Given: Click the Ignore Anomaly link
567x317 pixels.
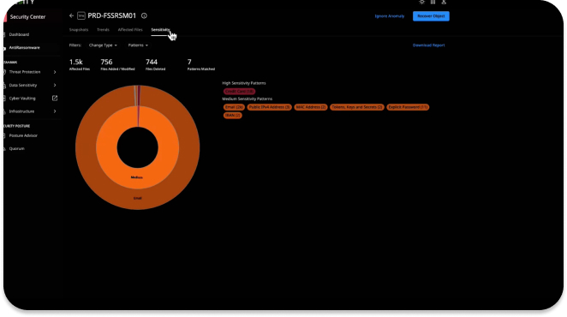Looking at the screenshot, I should pyautogui.click(x=390, y=16).
